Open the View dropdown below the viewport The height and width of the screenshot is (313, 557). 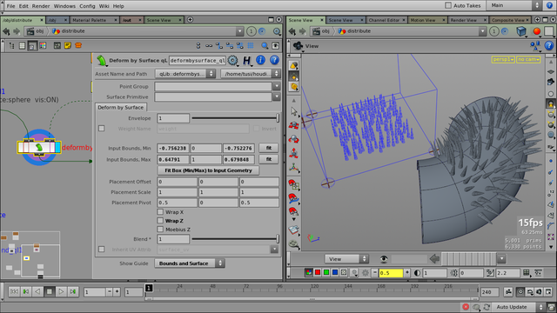click(346, 259)
